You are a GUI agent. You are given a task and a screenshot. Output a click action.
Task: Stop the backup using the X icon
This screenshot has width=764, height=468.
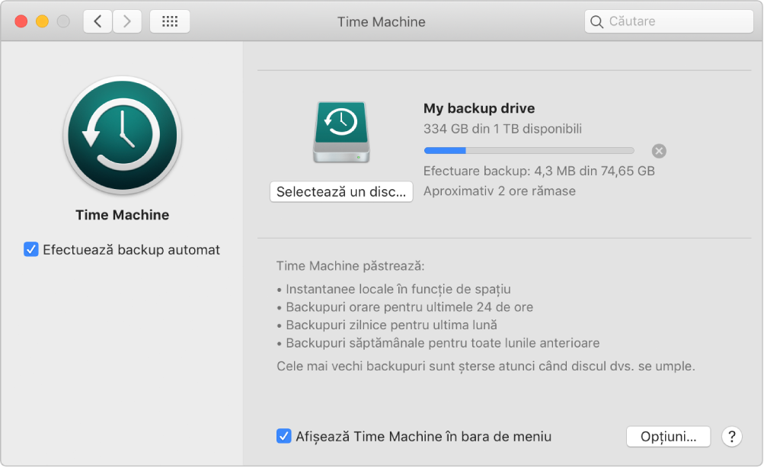[x=658, y=150]
